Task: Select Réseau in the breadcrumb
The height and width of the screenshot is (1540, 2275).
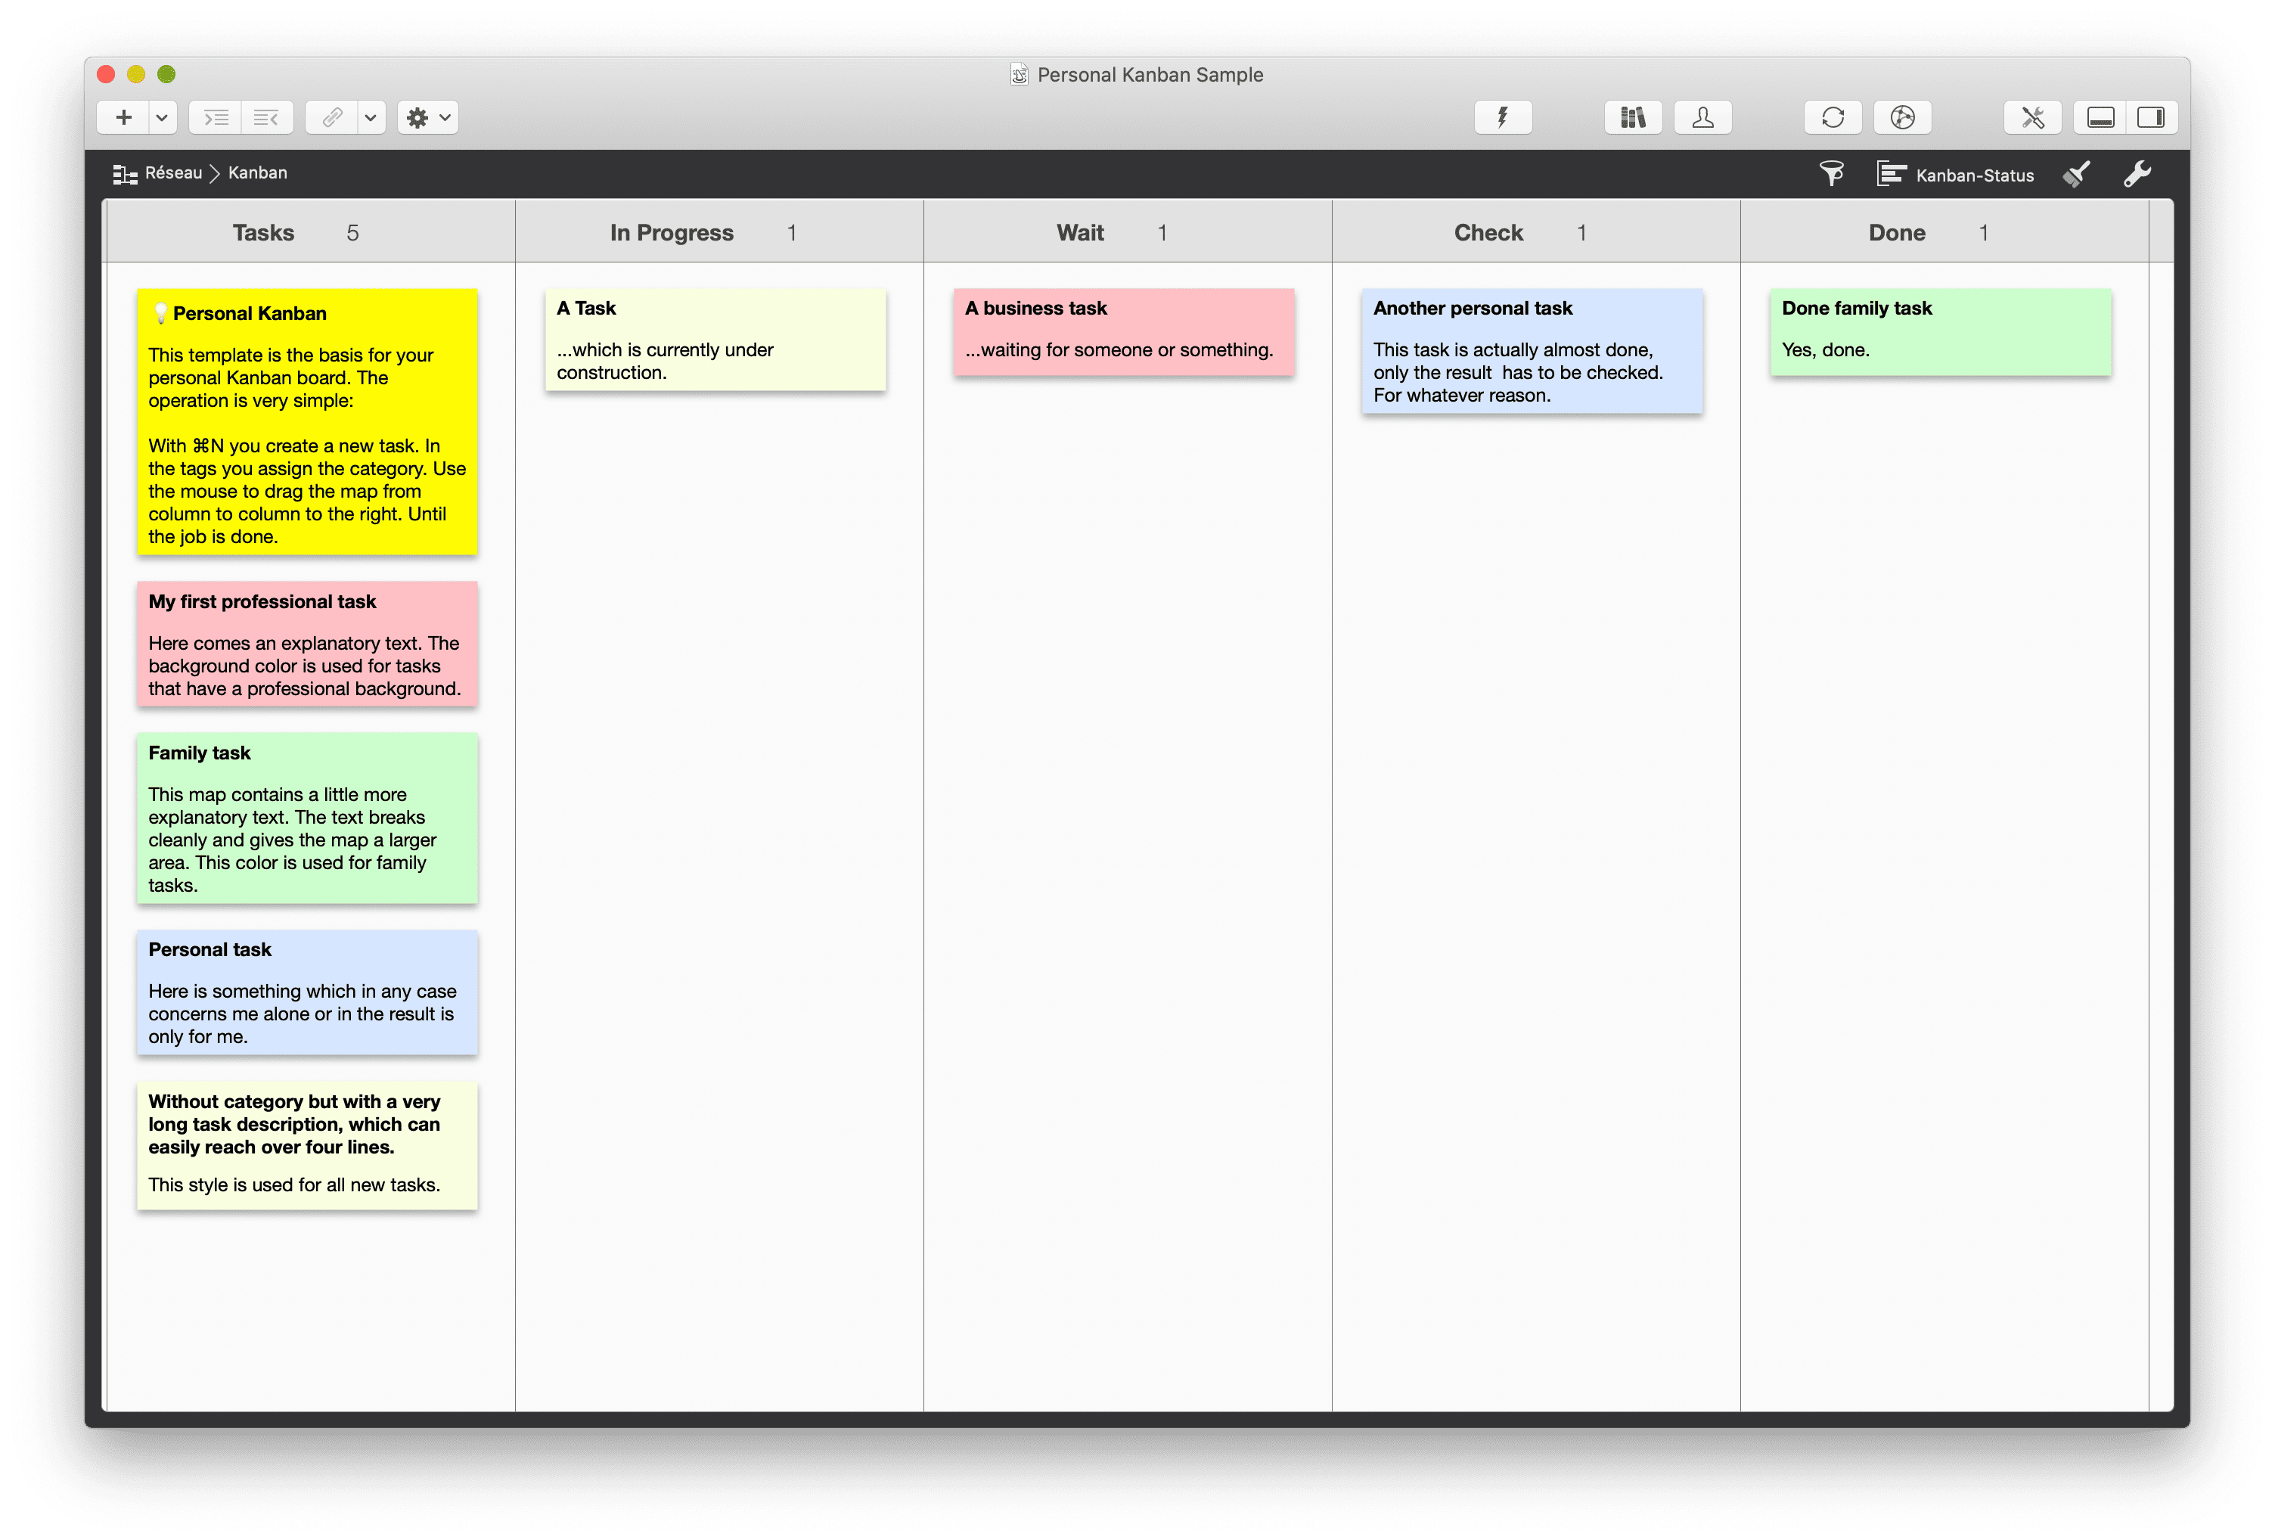Action: coord(174,173)
